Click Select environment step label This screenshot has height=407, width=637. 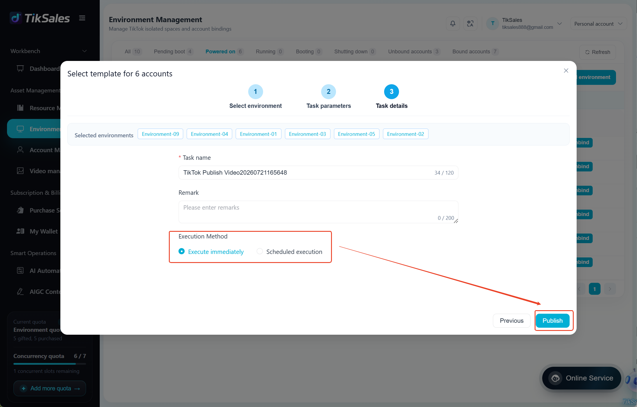tap(256, 106)
